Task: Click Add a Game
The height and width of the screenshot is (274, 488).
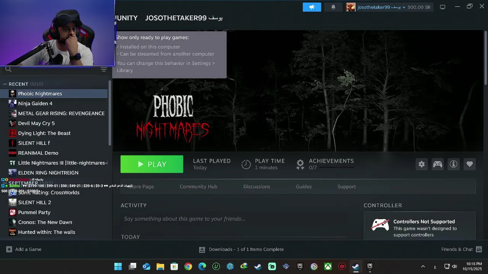Action: (x=24, y=249)
